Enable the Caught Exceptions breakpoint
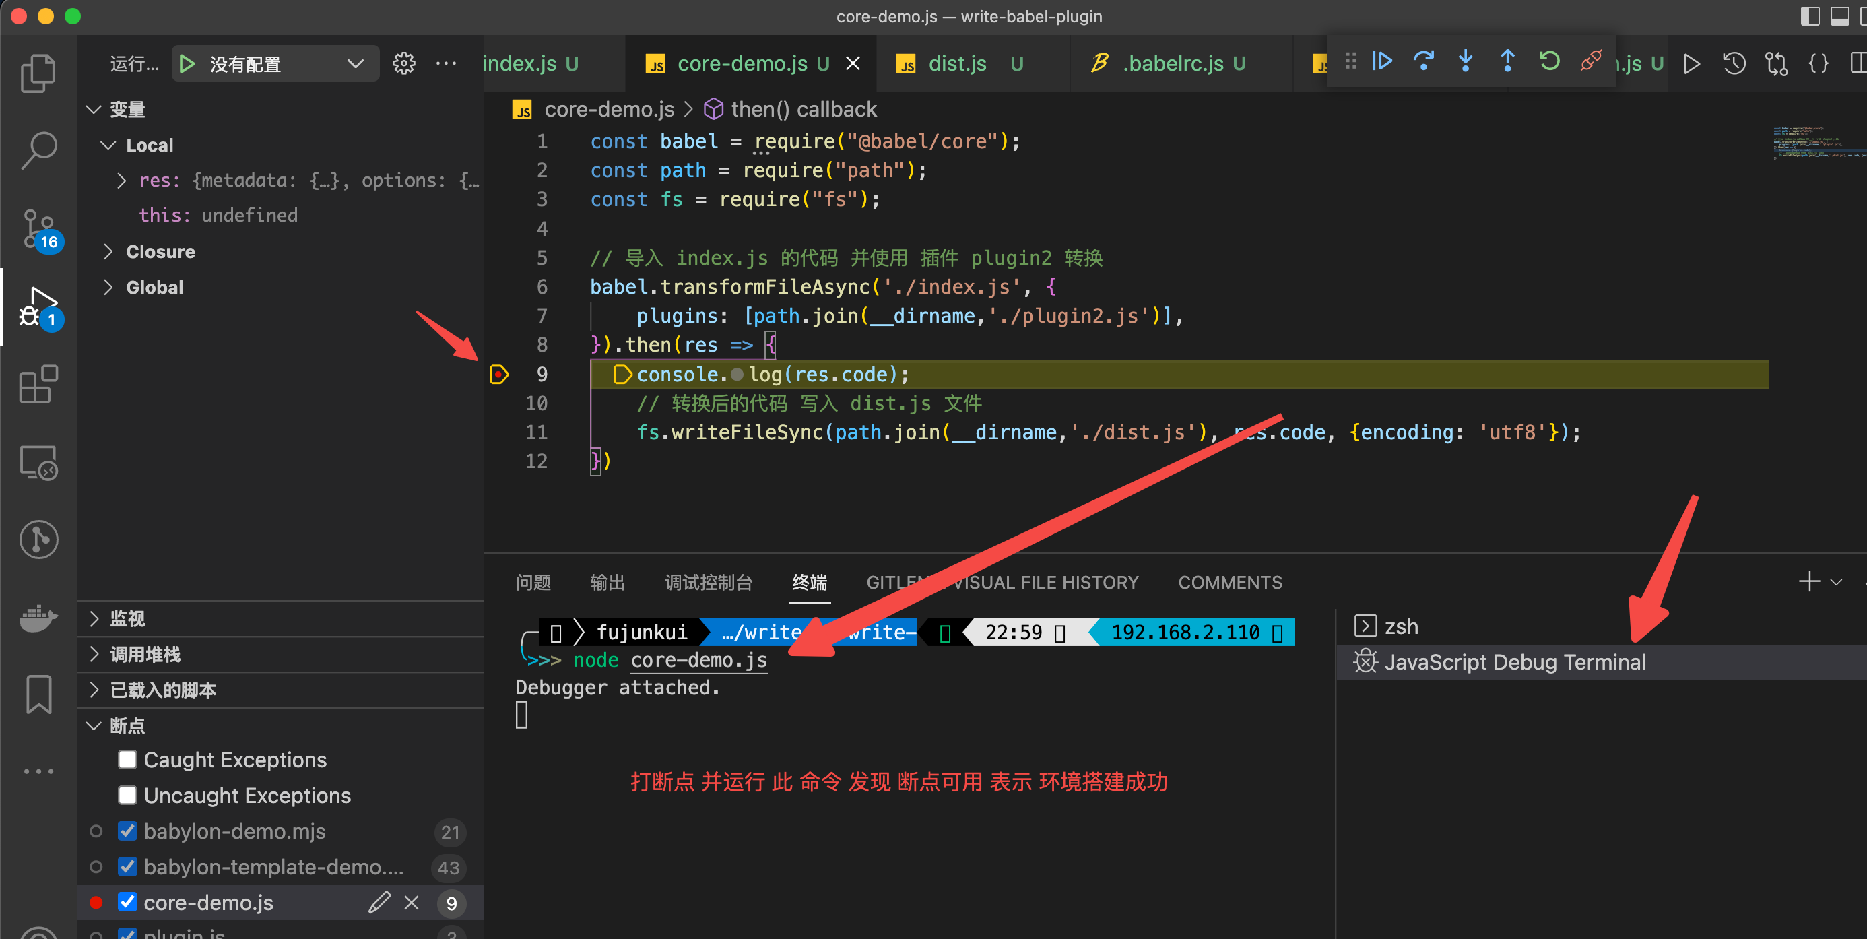This screenshot has width=1867, height=939. pos(127,759)
